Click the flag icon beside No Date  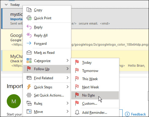[77, 95]
